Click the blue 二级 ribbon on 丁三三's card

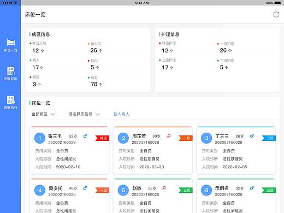pos(269,138)
